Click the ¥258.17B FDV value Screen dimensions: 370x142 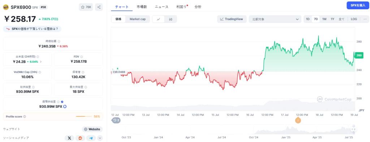click(x=78, y=62)
